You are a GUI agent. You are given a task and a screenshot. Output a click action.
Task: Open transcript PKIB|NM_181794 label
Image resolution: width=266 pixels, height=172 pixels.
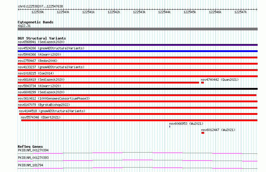(30, 165)
